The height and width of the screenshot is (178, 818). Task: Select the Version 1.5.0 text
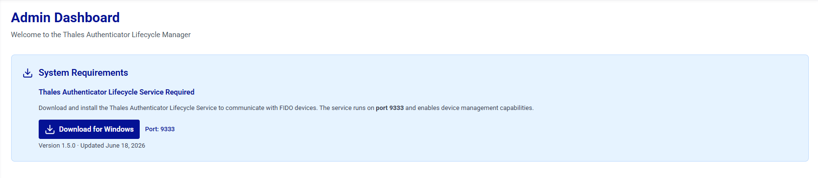pyautogui.click(x=57, y=146)
